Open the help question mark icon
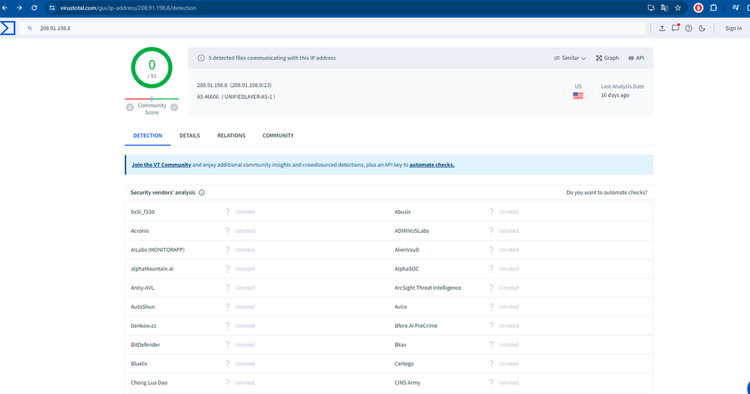This screenshot has height=394, width=750. point(688,28)
